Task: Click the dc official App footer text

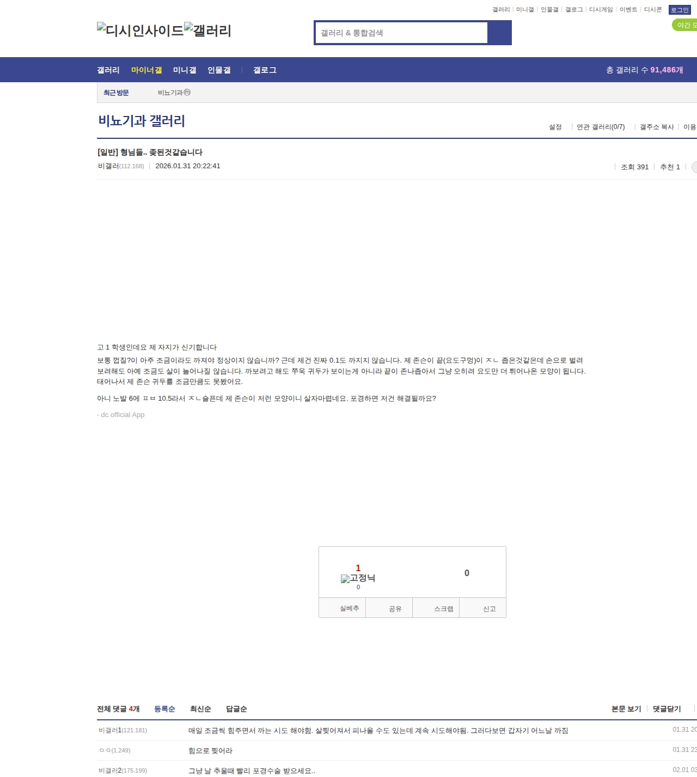Action: tap(121, 415)
